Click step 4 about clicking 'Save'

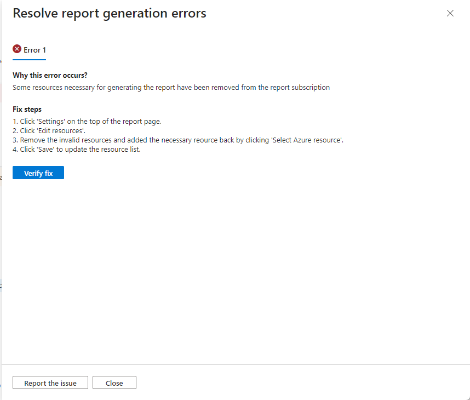[x=77, y=150]
